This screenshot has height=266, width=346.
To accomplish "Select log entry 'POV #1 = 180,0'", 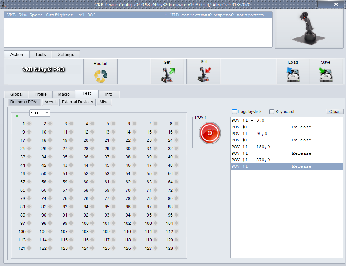I will [x=287, y=147].
